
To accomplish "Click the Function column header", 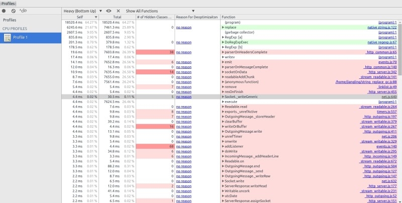I will click(229, 17).
